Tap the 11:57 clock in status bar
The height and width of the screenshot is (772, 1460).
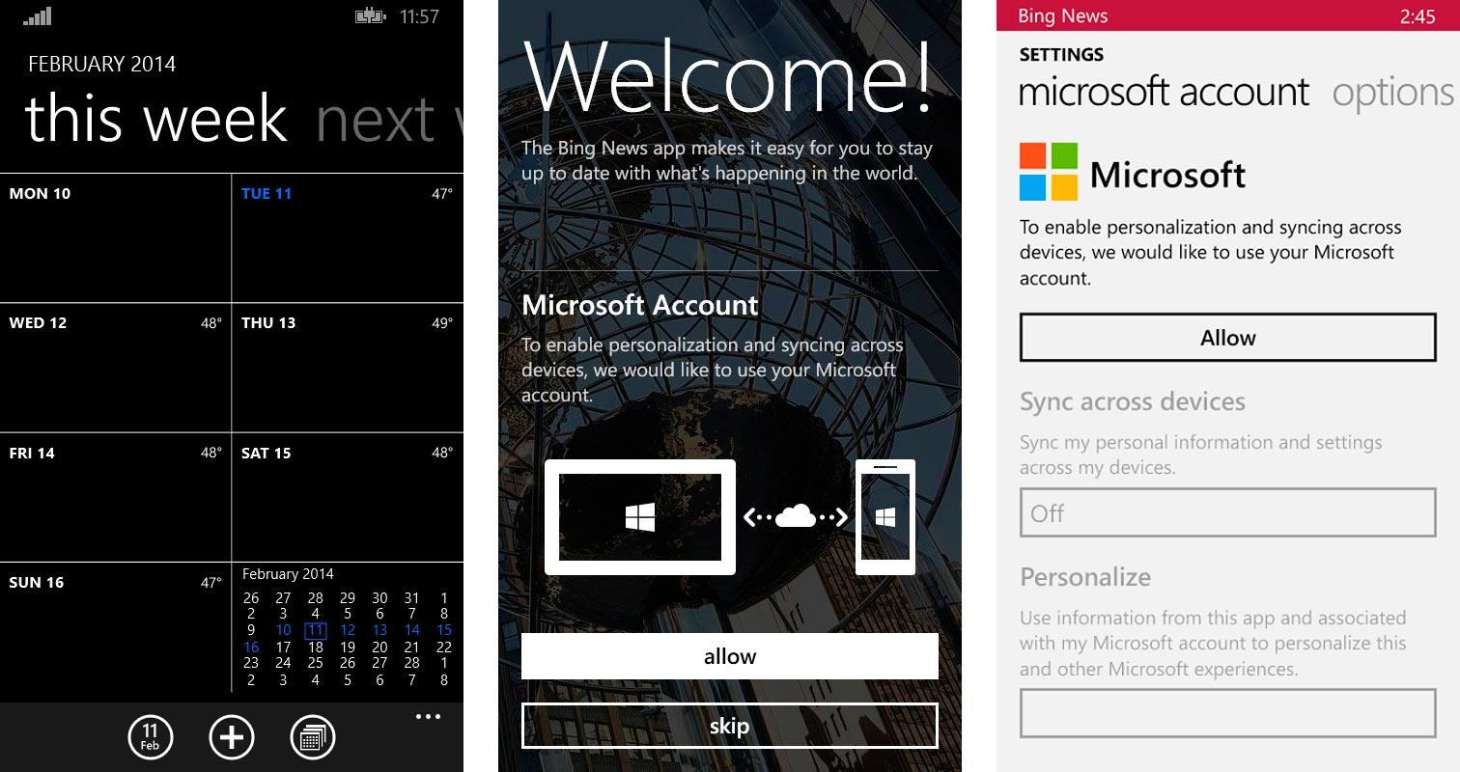[419, 16]
